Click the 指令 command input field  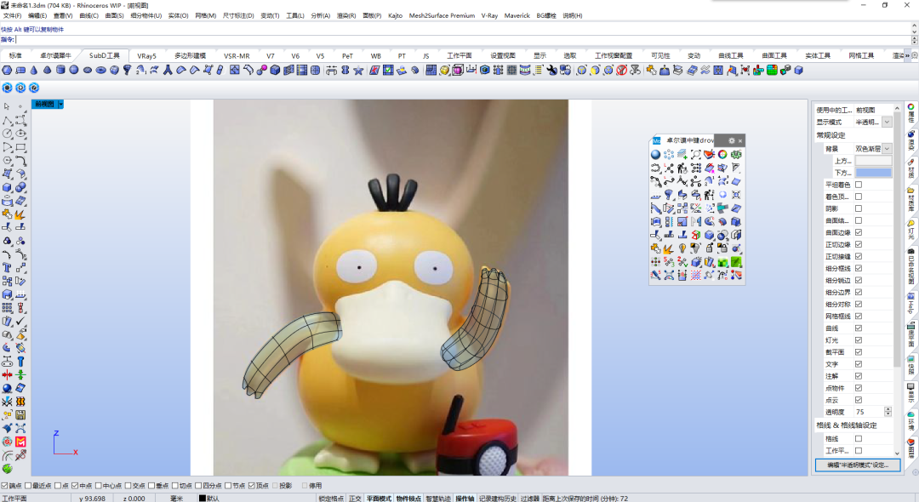(x=463, y=39)
